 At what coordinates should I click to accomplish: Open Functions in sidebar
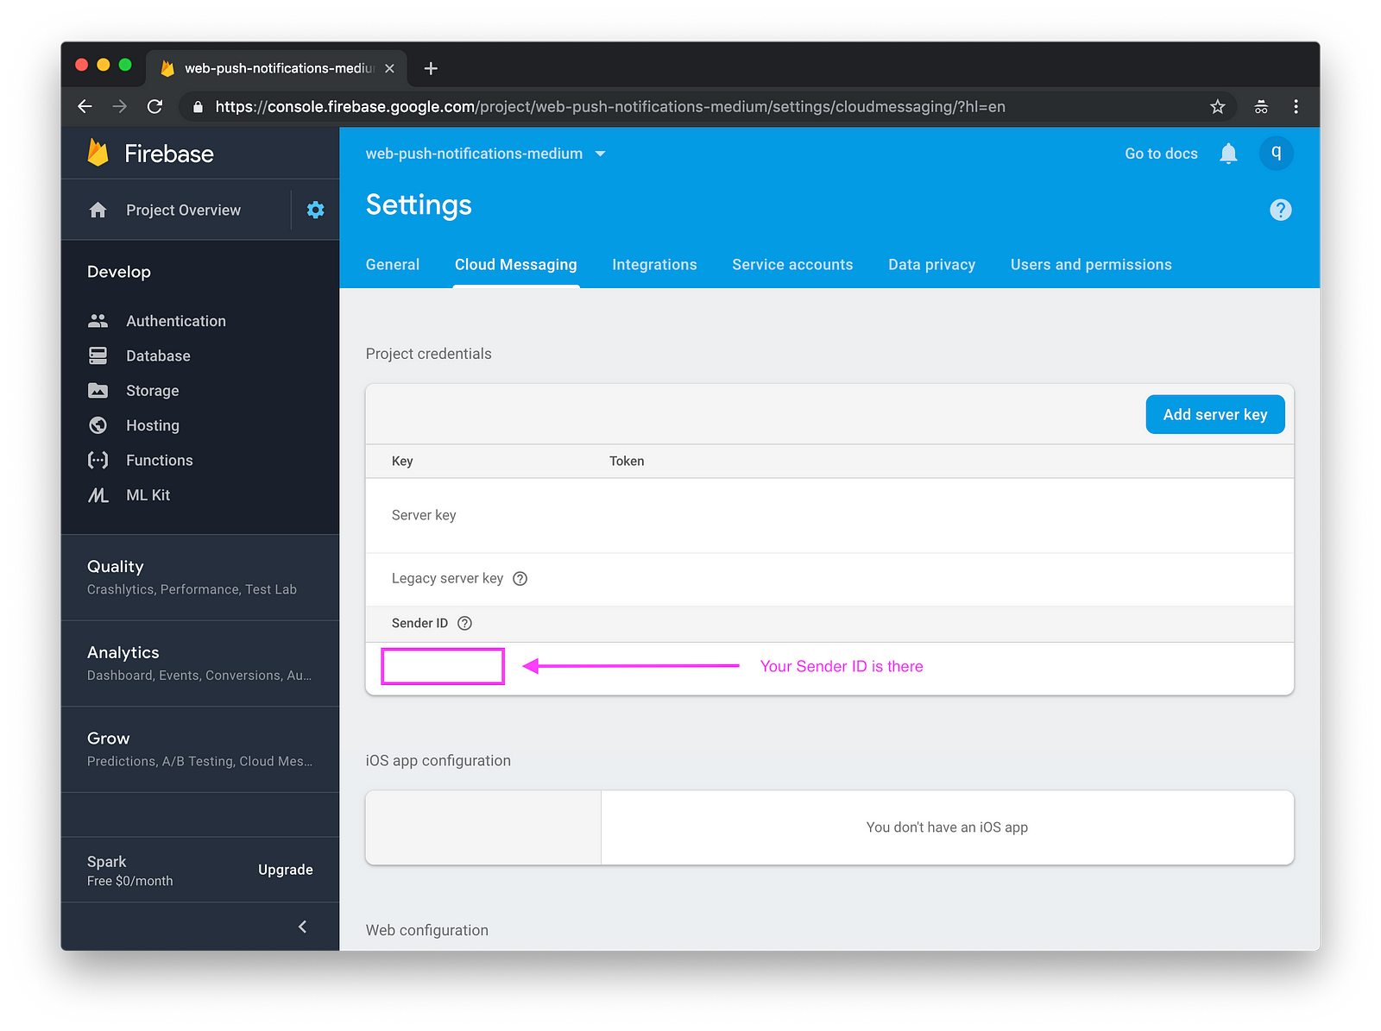(x=160, y=460)
